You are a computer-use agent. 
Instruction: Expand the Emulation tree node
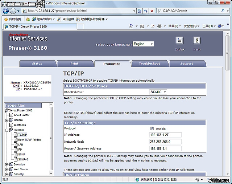pyautogui.click(x=7, y=165)
